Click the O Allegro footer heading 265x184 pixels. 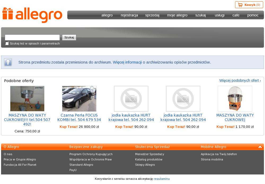click(x=11, y=147)
